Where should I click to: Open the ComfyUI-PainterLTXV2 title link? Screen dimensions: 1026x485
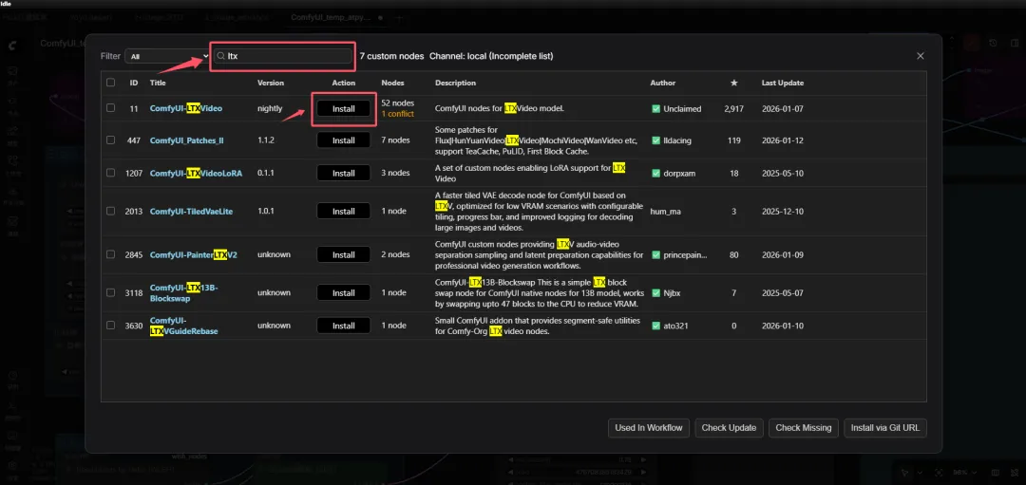point(193,255)
